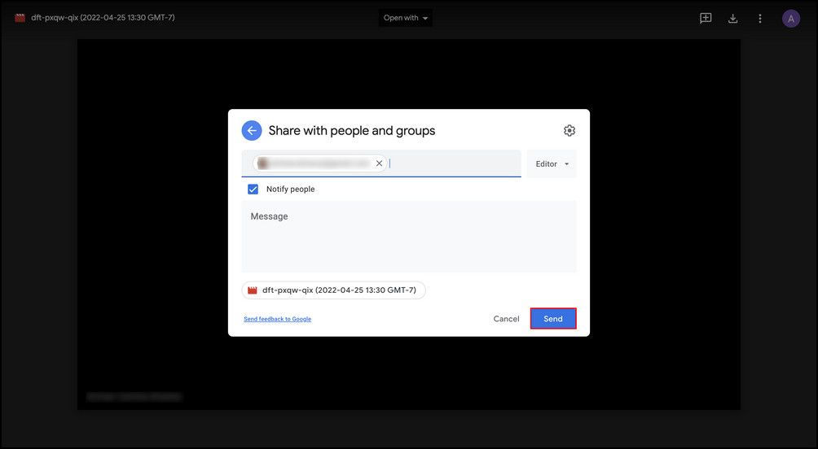Open Send feedback to Google link

click(278, 319)
